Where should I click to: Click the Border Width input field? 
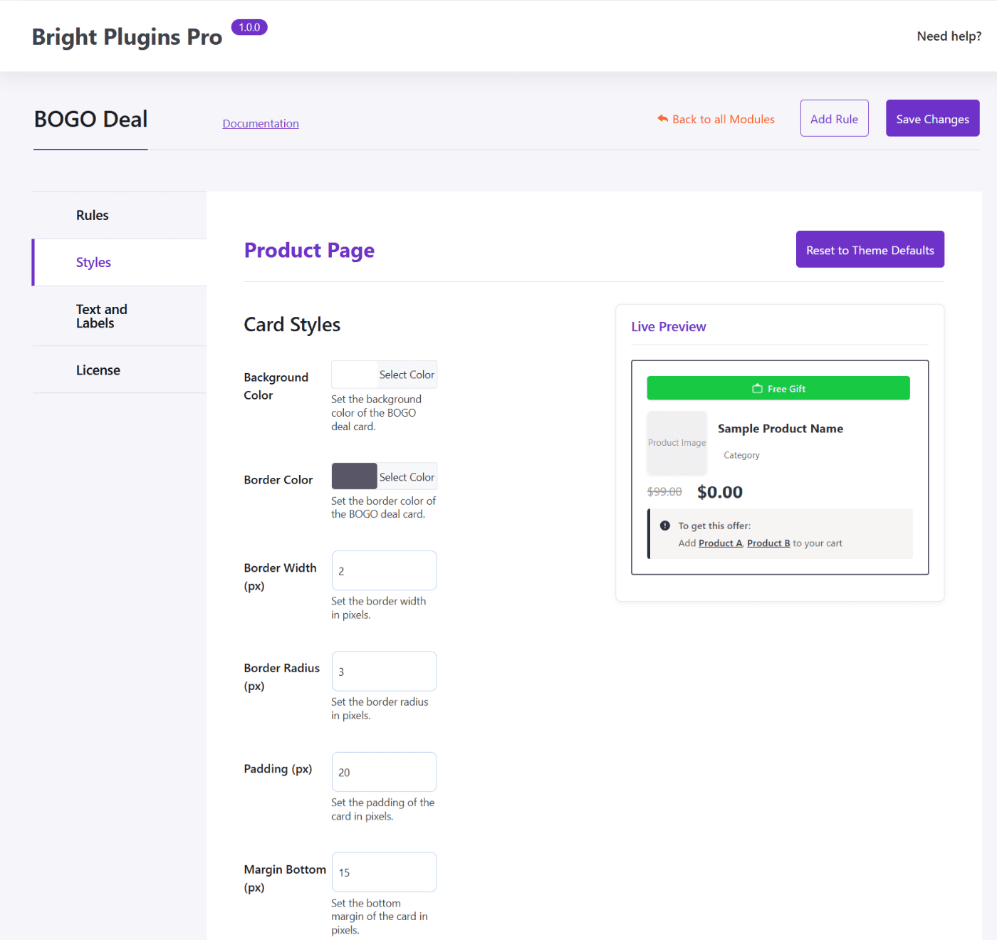pos(384,570)
